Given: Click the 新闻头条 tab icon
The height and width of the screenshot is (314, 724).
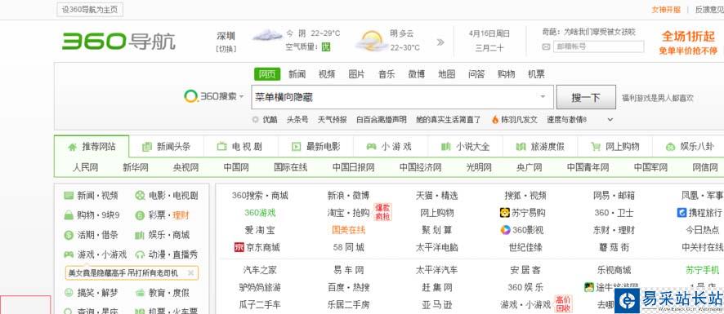Looking at the screenshot, I should click(147, 147).
